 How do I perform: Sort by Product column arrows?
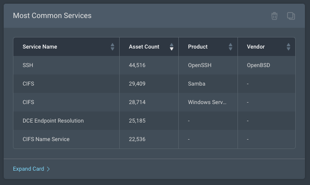231,47
